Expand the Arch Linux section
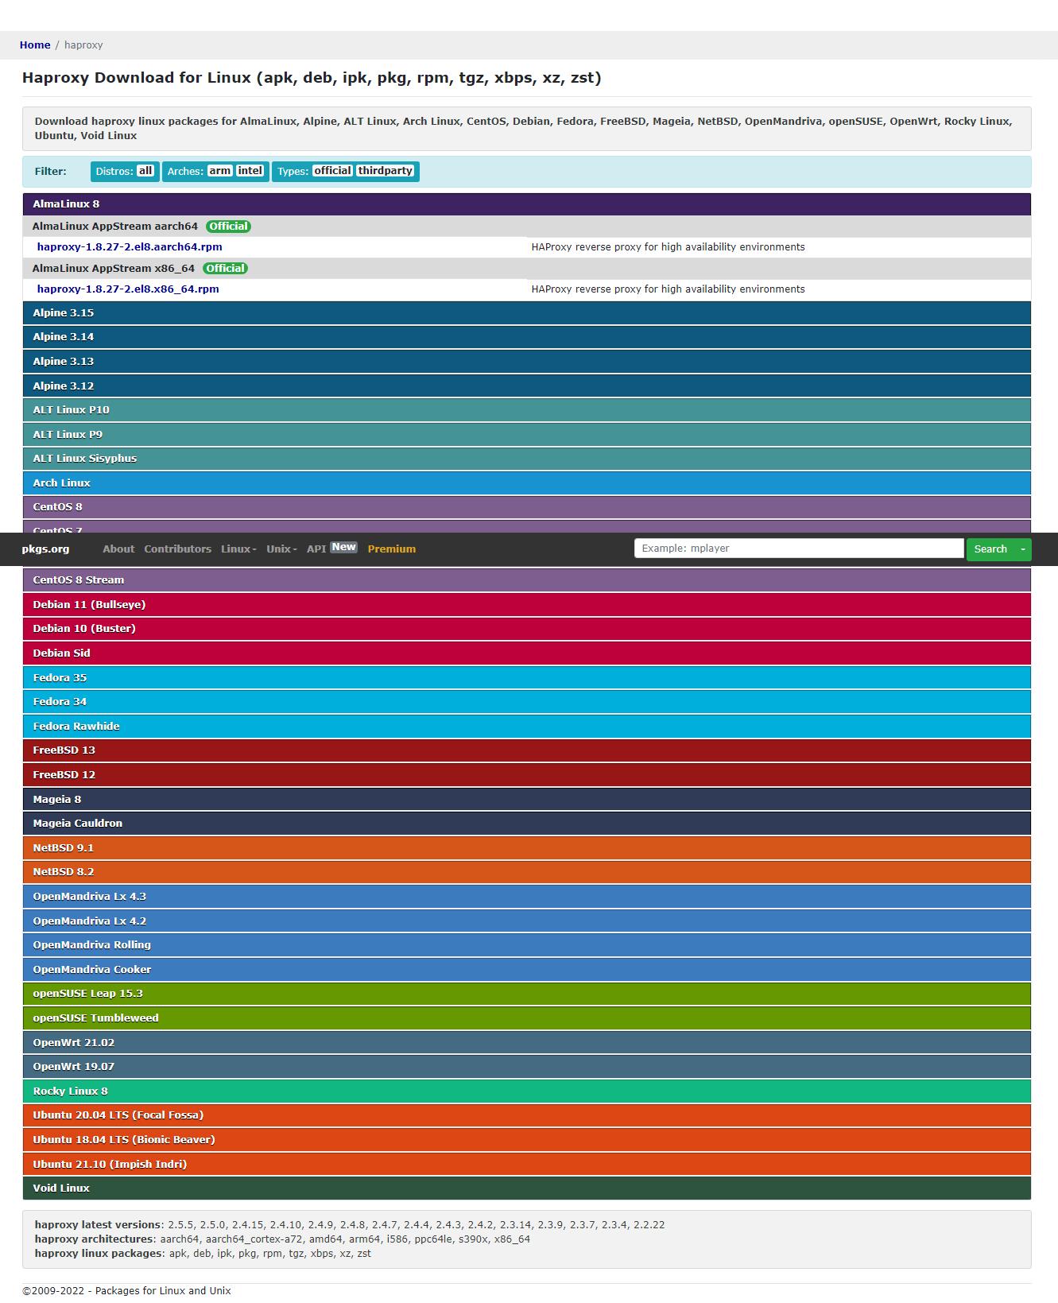Viewport: 1058px width, 1303px height. [527, 483]
